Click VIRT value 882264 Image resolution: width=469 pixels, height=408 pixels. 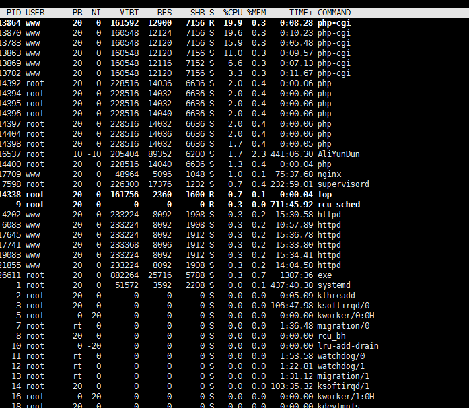pos(124,275)
